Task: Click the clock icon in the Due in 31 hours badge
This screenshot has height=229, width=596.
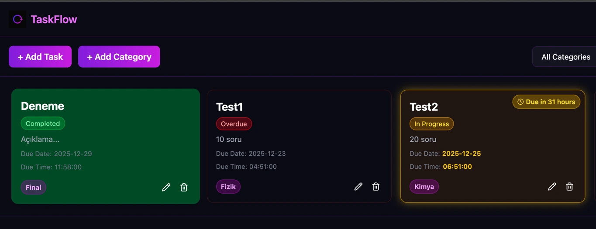Action: (x=520, y=102)
